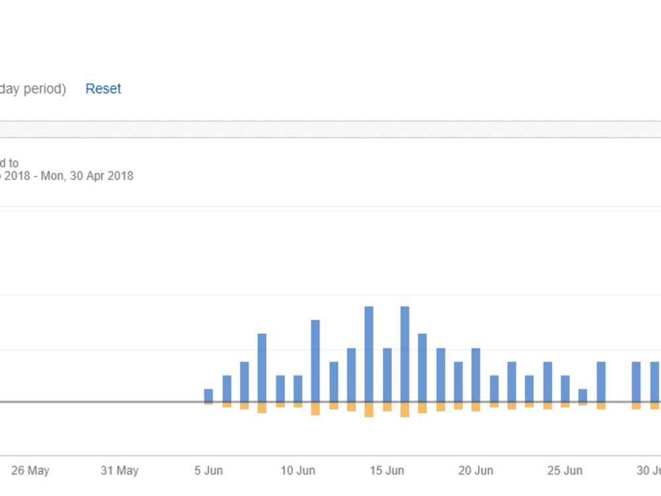Click the '25 Jun' axis label
Screen dimensions: 661x496
pyautogui.click(x=565, y=470)
